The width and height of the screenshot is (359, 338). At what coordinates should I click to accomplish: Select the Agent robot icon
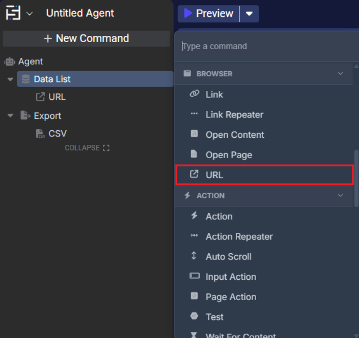point(9,62)
